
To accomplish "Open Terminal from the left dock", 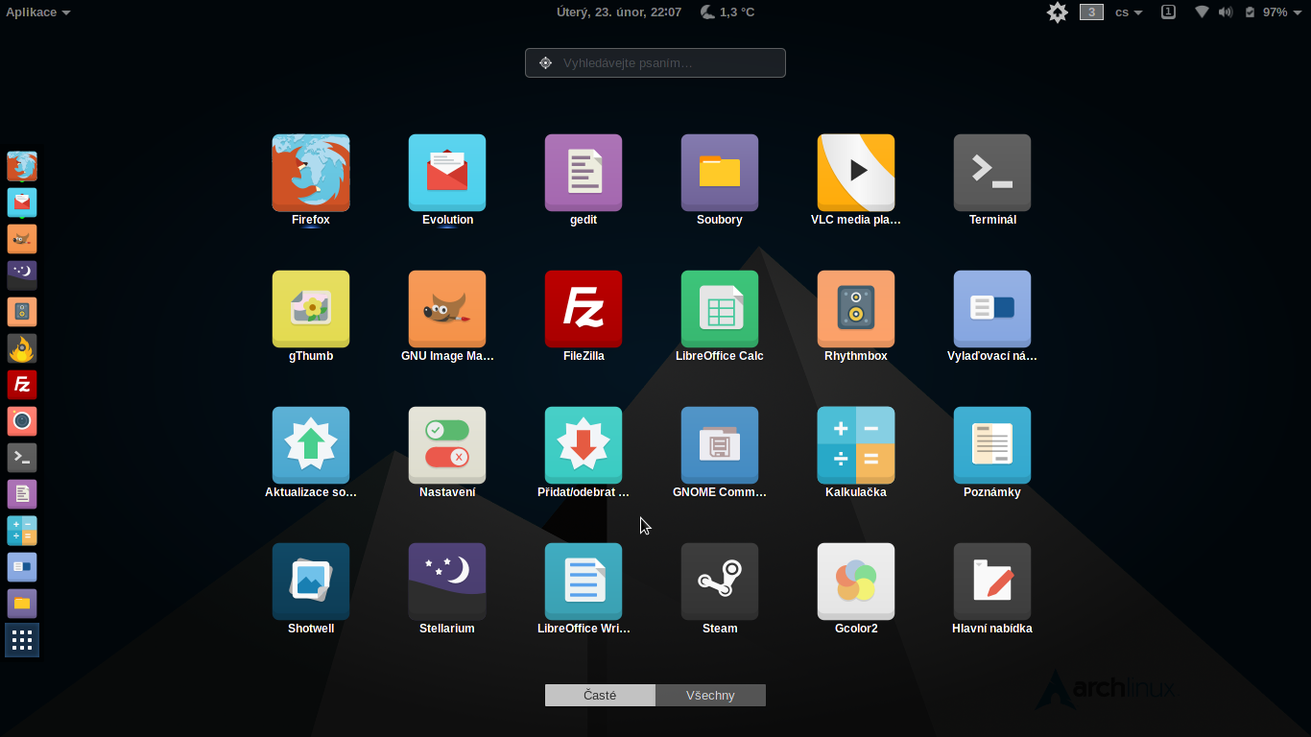I will point(22,458).
